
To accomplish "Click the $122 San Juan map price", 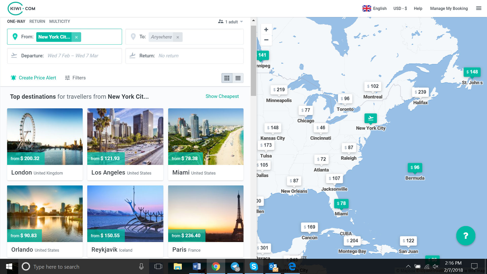I will [408, 241].
